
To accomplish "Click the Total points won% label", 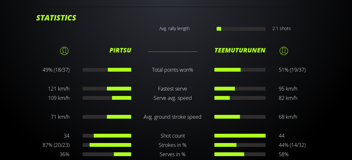I will [172, 70].
